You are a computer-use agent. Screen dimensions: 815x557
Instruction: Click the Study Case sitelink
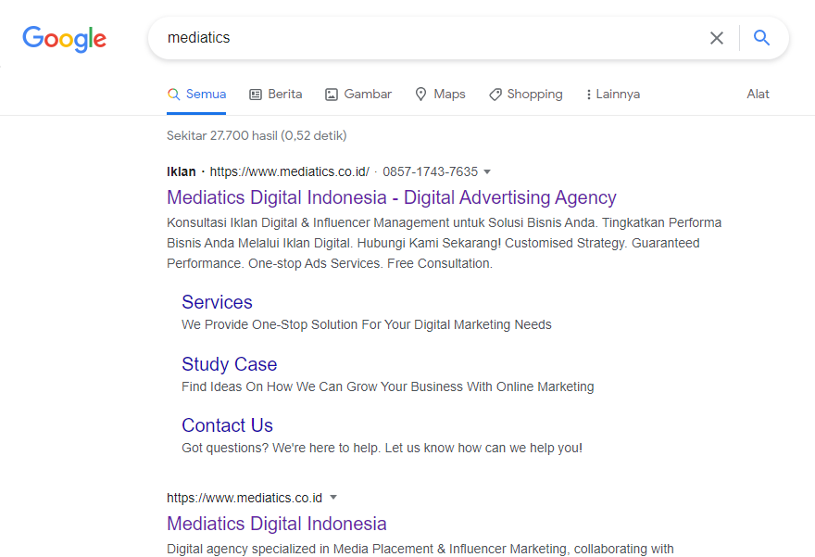click(x=229, y=364)
